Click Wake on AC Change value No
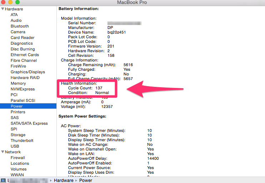This screenshot has width=265, height=183. [x=150, y=144]
